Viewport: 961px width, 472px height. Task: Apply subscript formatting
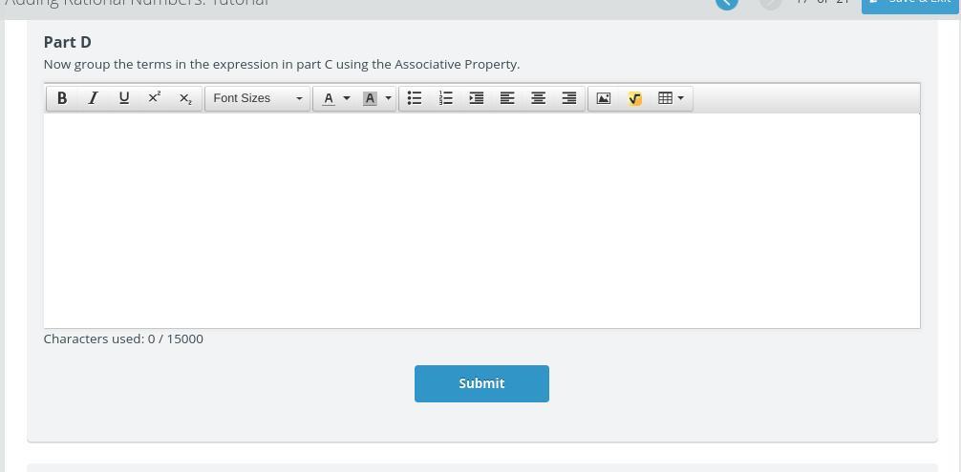(x=185, y=98)
